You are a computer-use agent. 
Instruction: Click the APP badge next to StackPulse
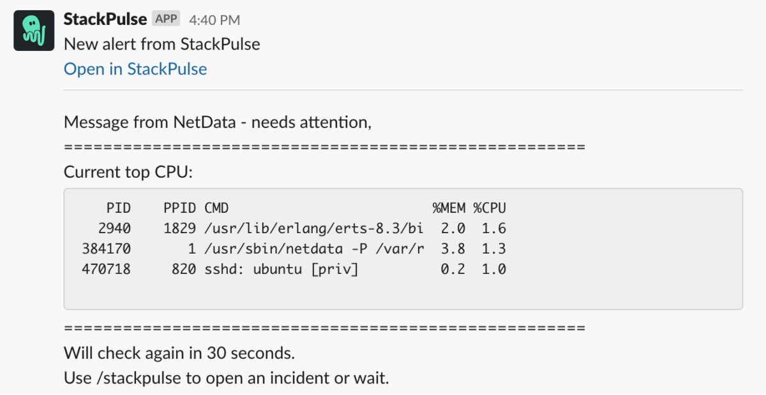click(x=167, y=19)
